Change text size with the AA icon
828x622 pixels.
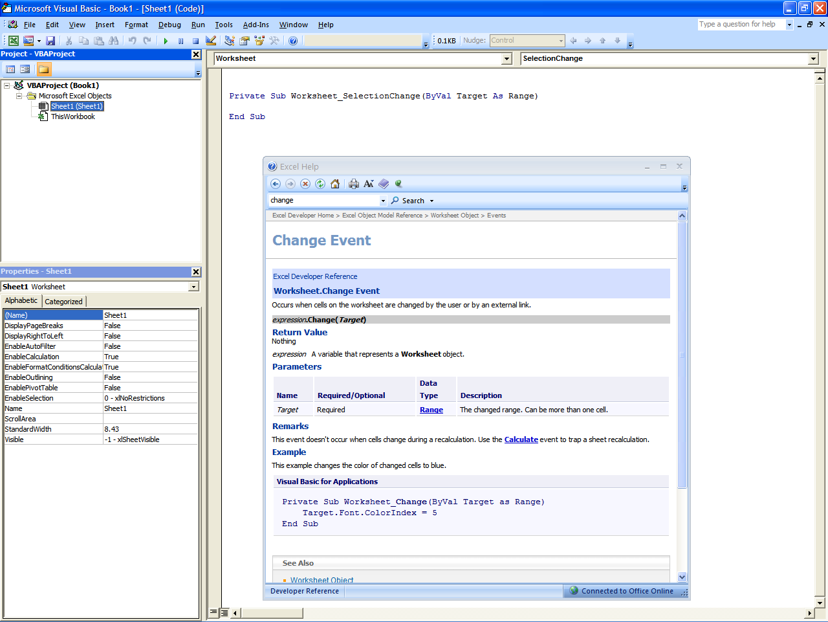pos(369,184)
